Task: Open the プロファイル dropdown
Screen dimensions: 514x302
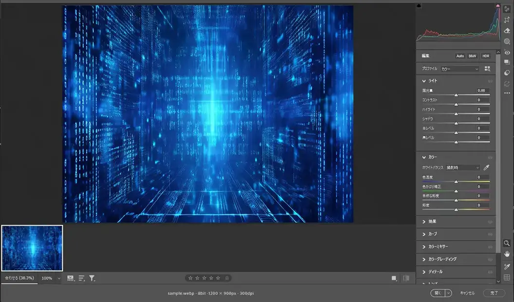Action: point(460,69)
